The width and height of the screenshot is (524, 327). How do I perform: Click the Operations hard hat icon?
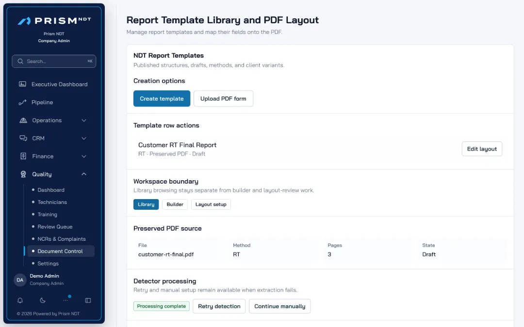pyautogui.click(x=23, y=120)
